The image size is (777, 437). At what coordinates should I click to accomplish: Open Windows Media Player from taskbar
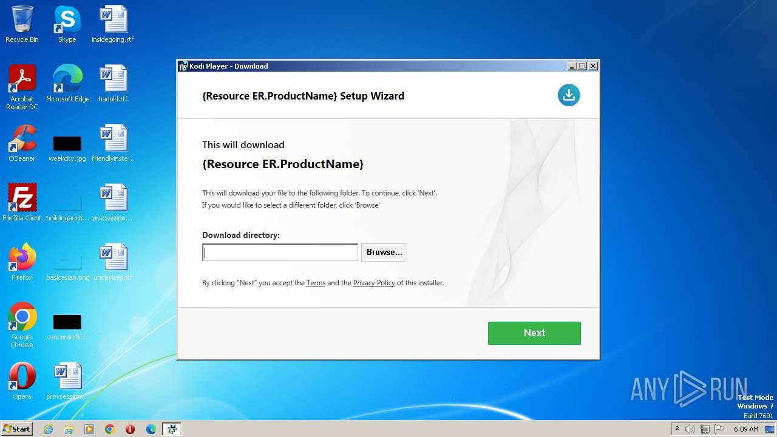point(89,429)
